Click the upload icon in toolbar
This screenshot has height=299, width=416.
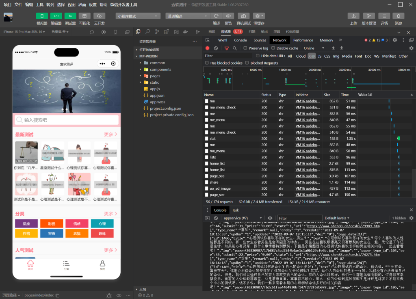[x=353, y=16]
